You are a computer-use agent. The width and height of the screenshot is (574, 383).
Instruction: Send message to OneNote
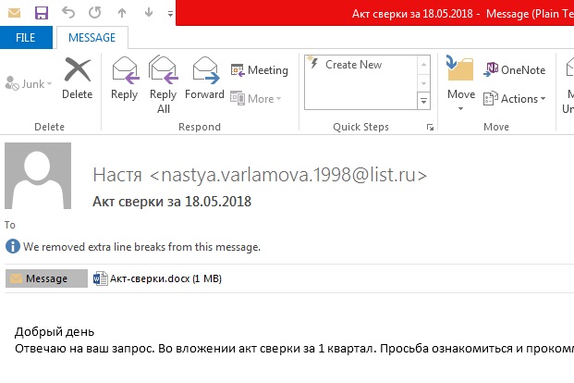pos(514,69)
